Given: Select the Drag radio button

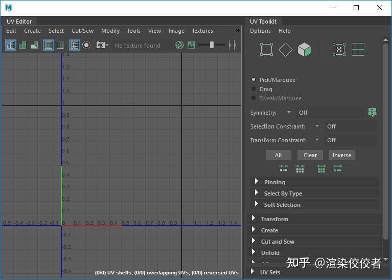Looking at the screenshot, I should click(253, 89).
